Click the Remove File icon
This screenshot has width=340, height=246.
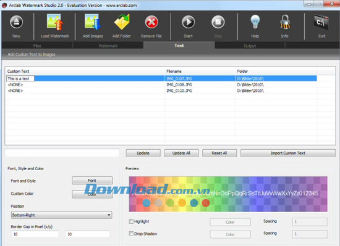click(151, 22)
